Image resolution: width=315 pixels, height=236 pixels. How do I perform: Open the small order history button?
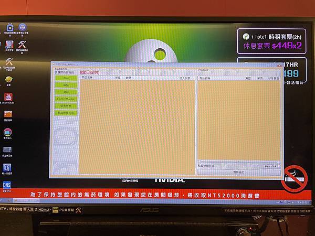point(271,166)
